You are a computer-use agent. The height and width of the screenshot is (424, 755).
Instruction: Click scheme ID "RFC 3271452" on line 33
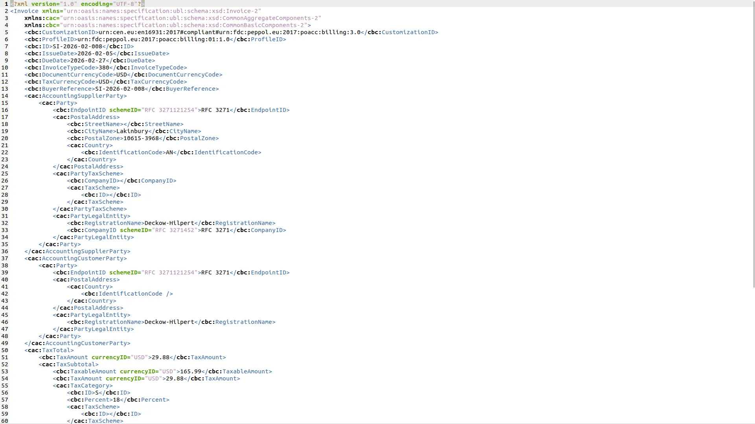[175, 230]
